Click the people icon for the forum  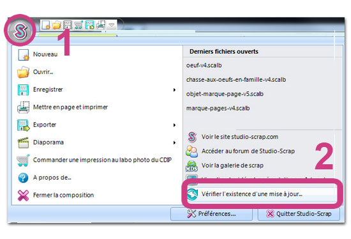point(191,151)
